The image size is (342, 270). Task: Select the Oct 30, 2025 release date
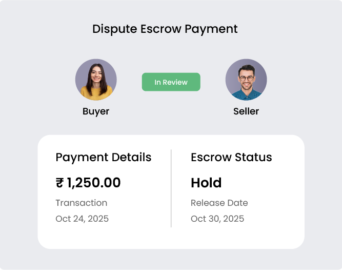pos(217,219)
